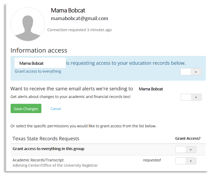This screenshot has width=210, height=177.
Task: Click the profile avatar placeholder image
Action: coord(28,24)
